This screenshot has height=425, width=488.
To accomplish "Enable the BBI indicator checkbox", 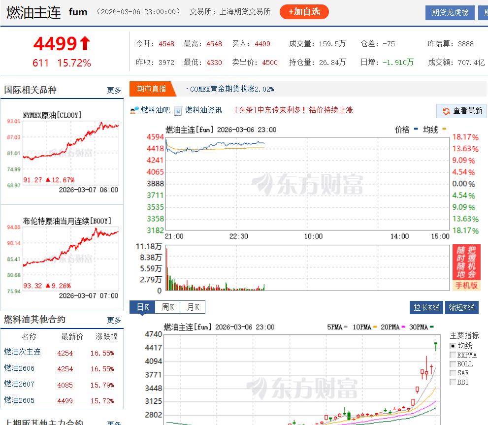I will point(453,382).
